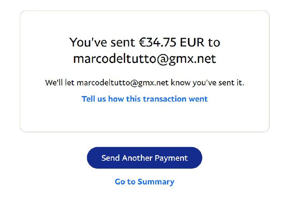
Task: Click the word "Send" on the dark button
Action: (x=110, y=158)
